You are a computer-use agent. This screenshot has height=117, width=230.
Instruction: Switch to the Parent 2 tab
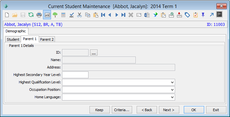point(47,39)
